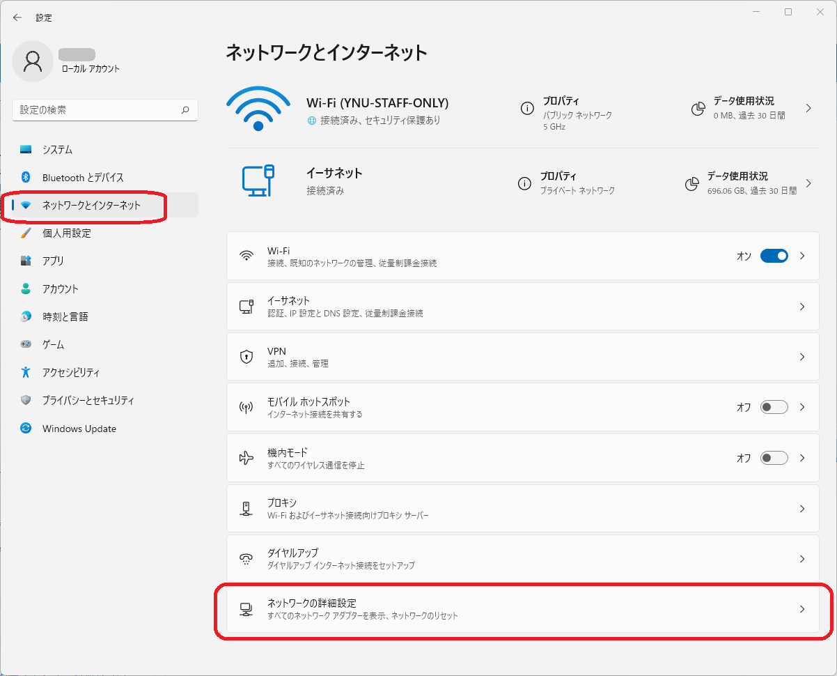
Task: Open Ethernet データ使用状況 696.06 GB
Action: click(749, 183)
